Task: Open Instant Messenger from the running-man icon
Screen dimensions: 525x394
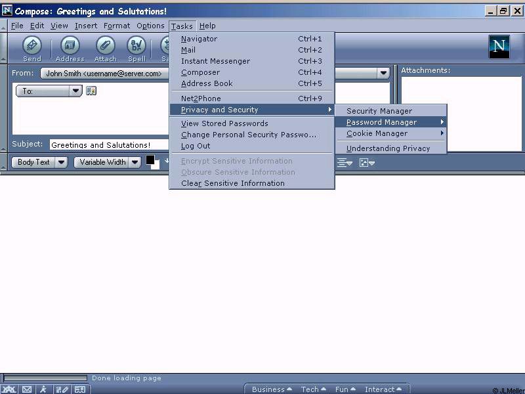Action: coord(43,389)
